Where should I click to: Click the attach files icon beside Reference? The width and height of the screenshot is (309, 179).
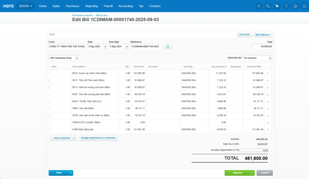coord(168,46)
